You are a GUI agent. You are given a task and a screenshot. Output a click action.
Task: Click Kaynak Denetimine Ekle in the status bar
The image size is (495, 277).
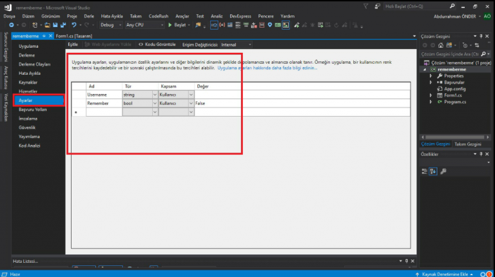click(x=444, y=274)
